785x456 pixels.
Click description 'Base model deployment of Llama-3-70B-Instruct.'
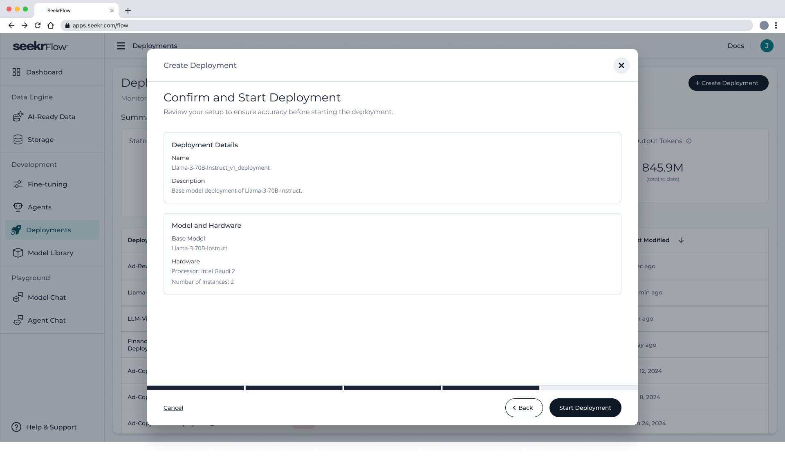click(237, 191)
